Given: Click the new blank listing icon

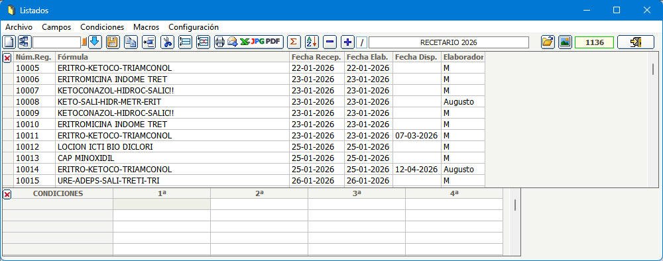Looking at the screenshot, I should 9,42.
